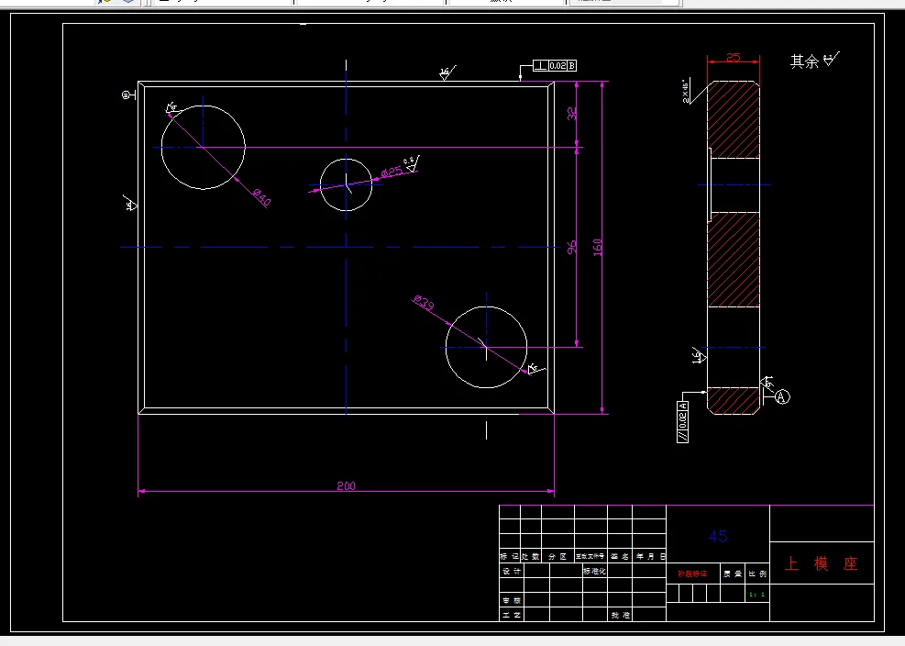Pick the Ø39 diameter label
The height and width of the screenshot is (646, 905).
coord(423,304)
